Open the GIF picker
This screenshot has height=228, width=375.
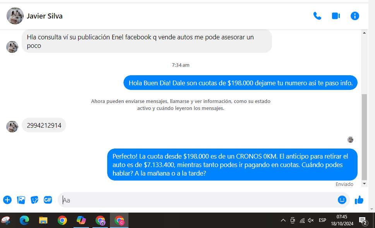[48, 200]
